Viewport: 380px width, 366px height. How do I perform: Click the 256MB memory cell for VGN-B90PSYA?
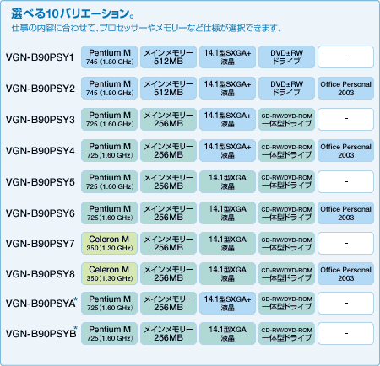click(168, 303)
